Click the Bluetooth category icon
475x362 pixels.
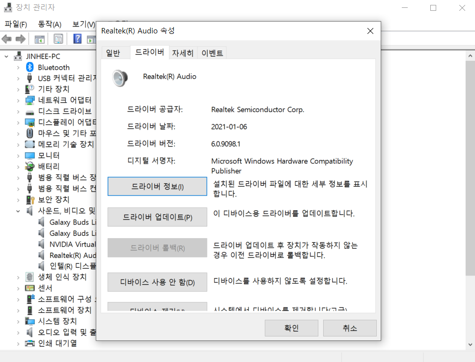pyautogui.click(x=29, y=67)
